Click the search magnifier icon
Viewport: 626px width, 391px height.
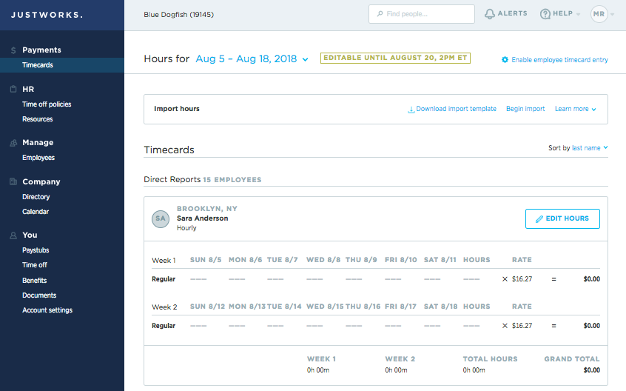click(380, 14)
